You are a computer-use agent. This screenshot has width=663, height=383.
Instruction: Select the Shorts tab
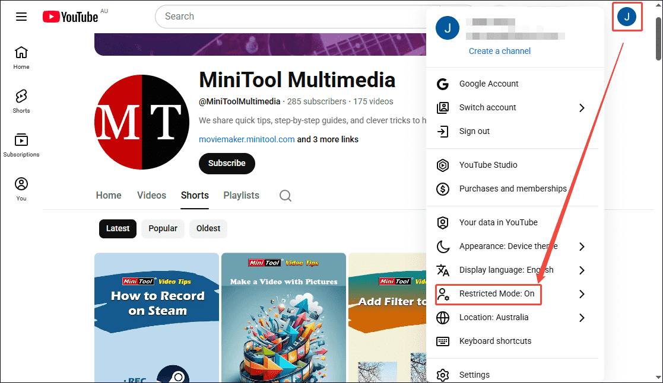pyautogui.click(x=195, y=196)
